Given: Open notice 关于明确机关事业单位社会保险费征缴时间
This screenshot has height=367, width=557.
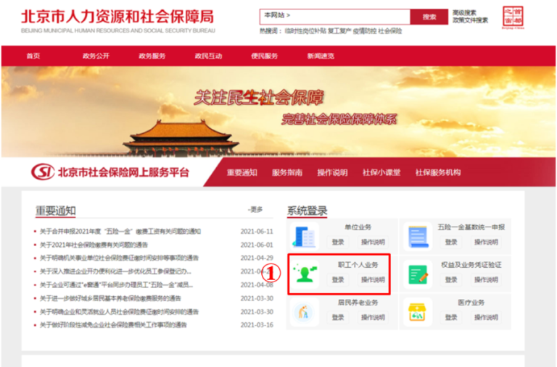Looking at the screenshot, I should 119,258.
